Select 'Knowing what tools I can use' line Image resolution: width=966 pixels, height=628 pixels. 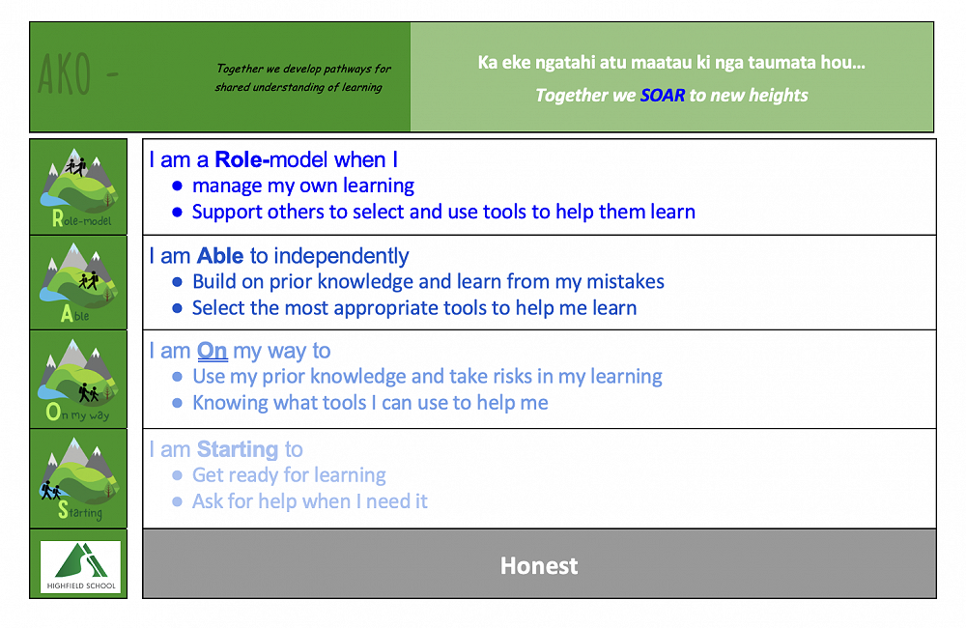pos(370,403)
